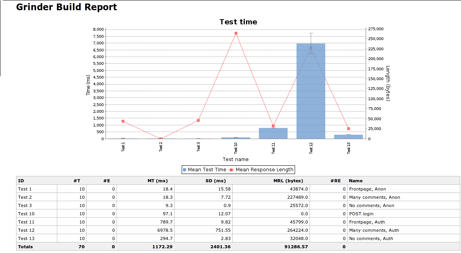
Task: Click the ID column header
Action: coord(21,181)
